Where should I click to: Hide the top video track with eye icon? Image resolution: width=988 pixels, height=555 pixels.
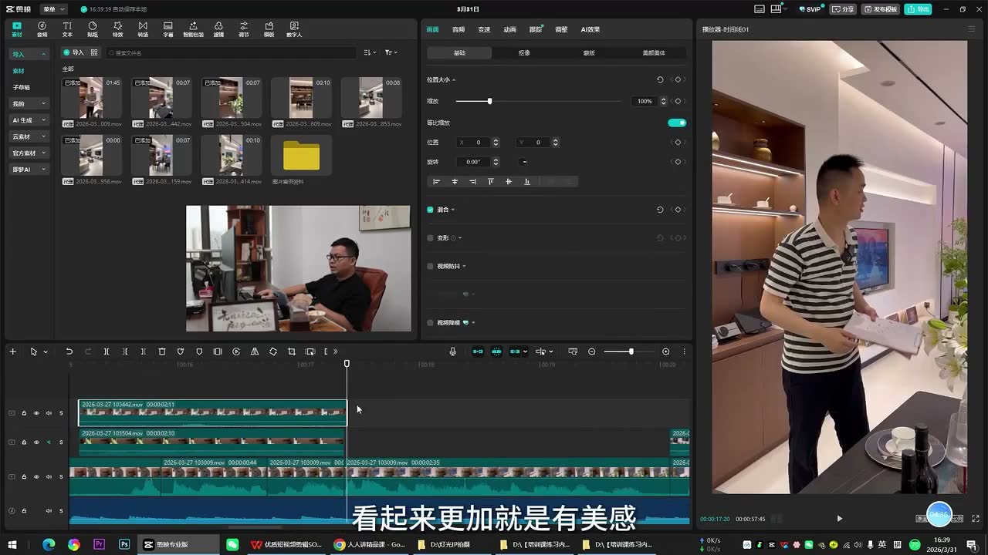(36, 413)
